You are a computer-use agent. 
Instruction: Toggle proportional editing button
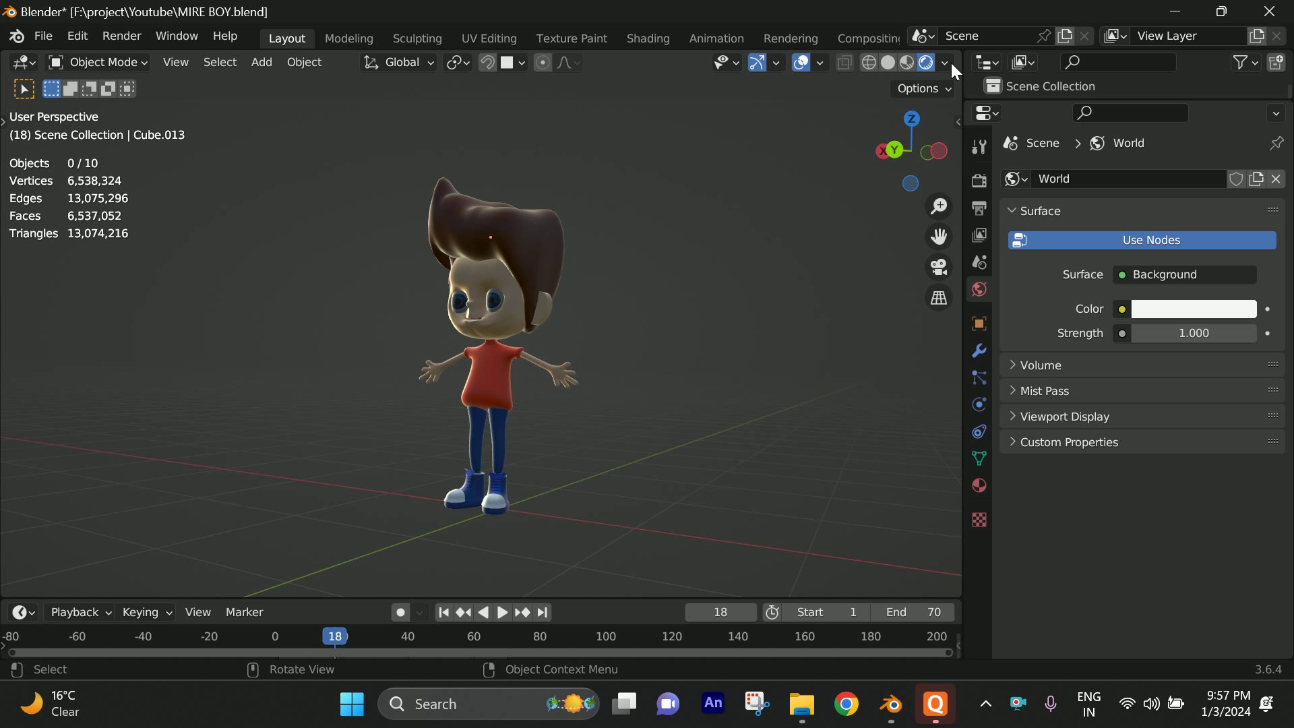pos(543,63)
